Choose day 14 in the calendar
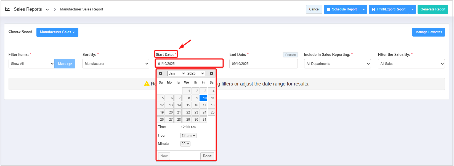 point(178,105)
